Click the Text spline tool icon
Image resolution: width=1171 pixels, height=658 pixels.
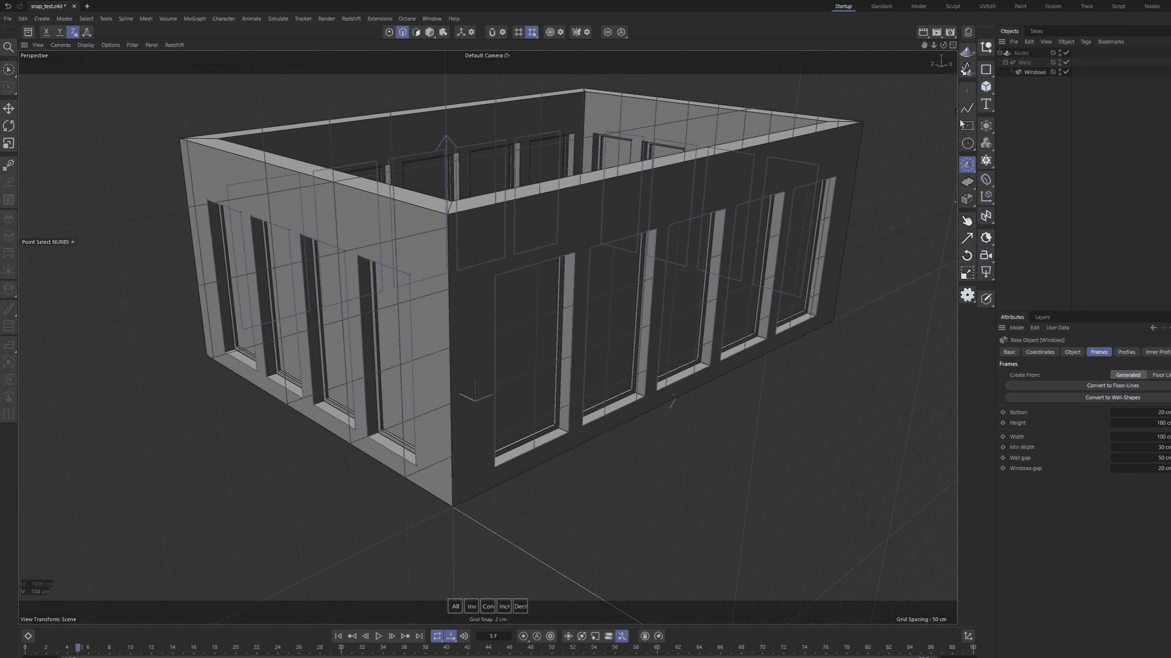(986, 104)
